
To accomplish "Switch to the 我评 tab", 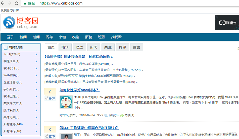I will (x=122, y=47).
